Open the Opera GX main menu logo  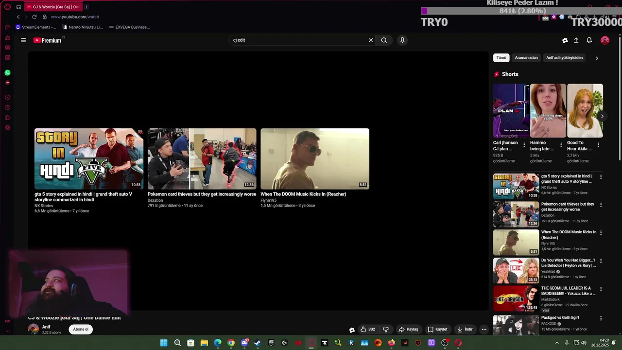coord(7,7)
